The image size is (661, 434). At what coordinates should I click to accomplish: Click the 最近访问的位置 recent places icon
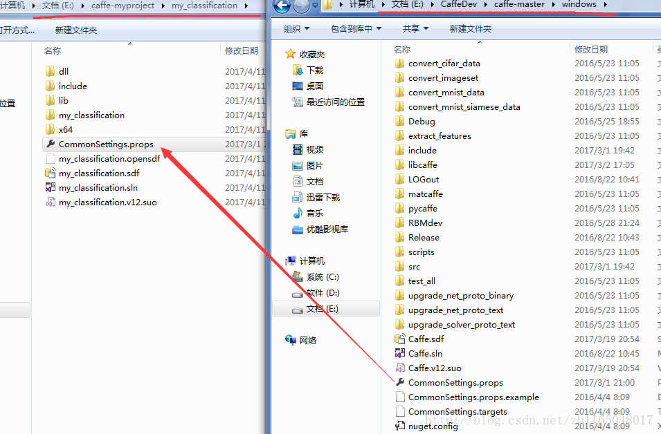coord(298,102)
